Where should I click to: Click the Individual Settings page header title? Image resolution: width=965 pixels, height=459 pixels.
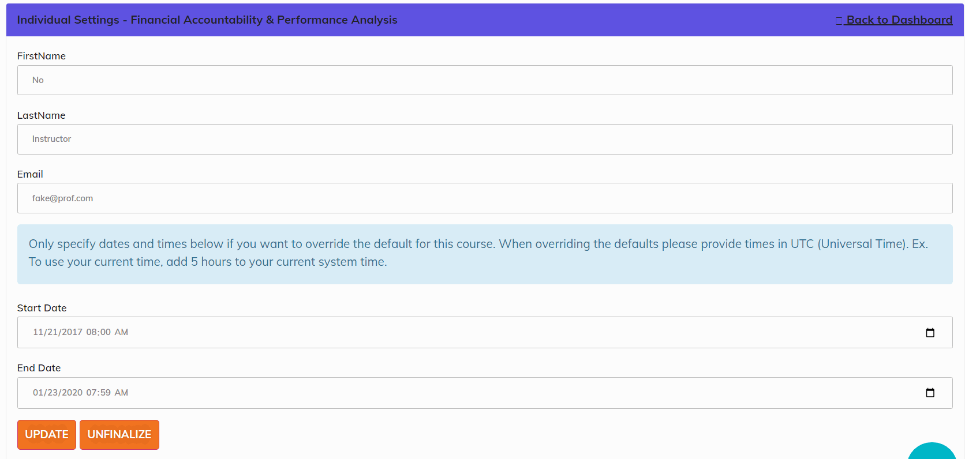pyautogui.click(x=207, y=20)
